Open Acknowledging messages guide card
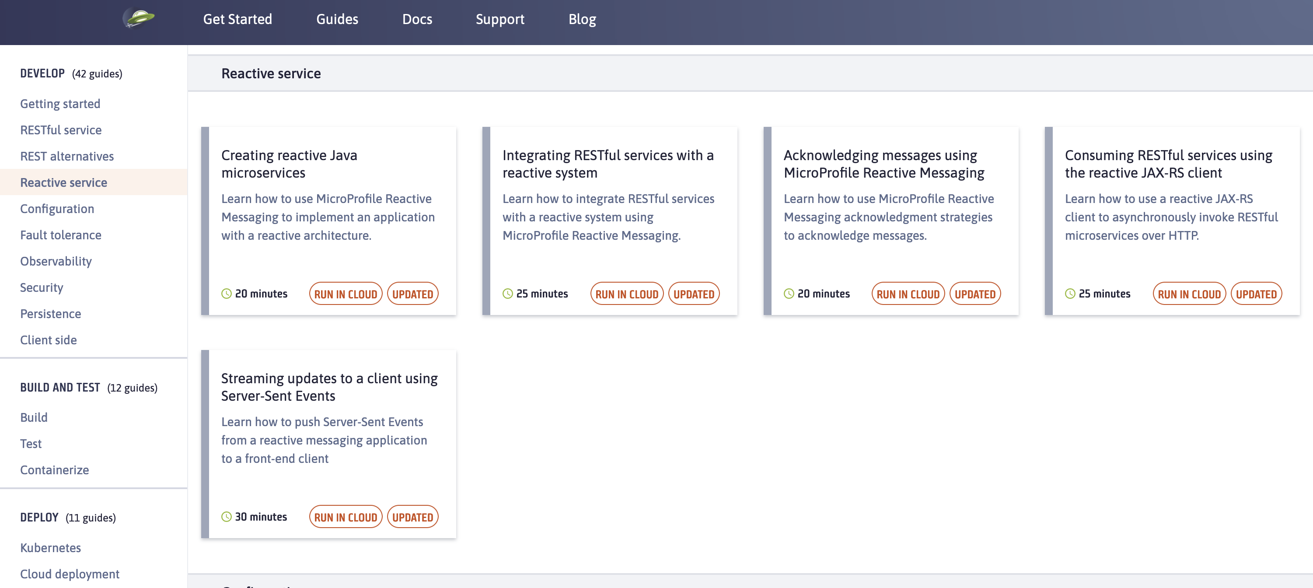Image resolution: width=1313 pixels, height=588 pixels. pyautogui.click(x=884, y=164)
